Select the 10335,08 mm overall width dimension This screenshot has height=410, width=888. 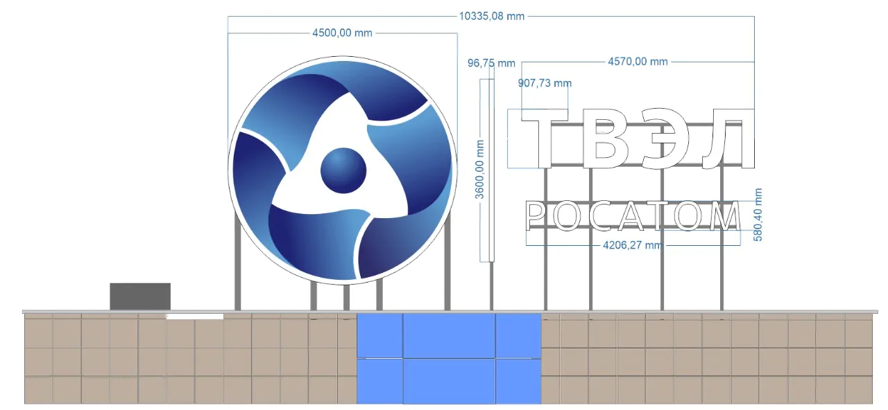point(492,16)
